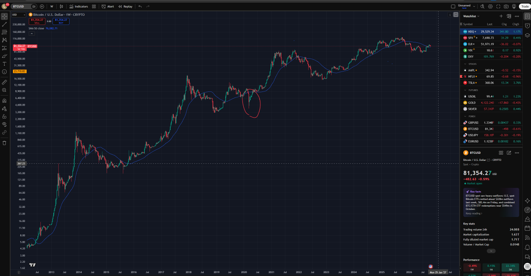Select AAPL row in watchlist
Screen dimensions: 531x276
click(491, 70)
